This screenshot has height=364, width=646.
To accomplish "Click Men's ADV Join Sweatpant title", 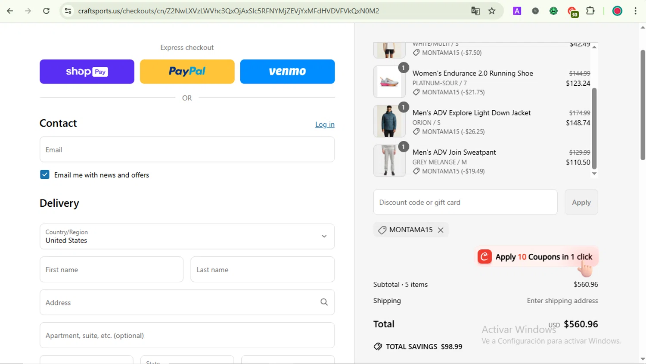I will pos(454,152).
